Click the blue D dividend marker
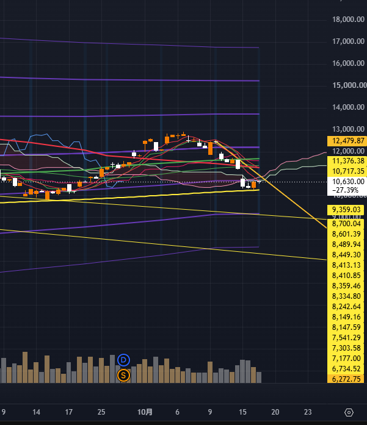The width and height of the screenshot is (367, 425). point(123,360)
